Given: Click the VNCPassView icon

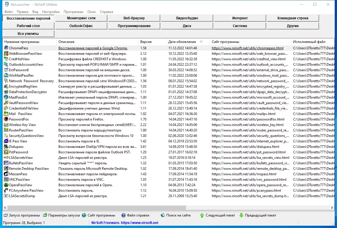Looking at the screenshot, I should (x=6, y=180).
